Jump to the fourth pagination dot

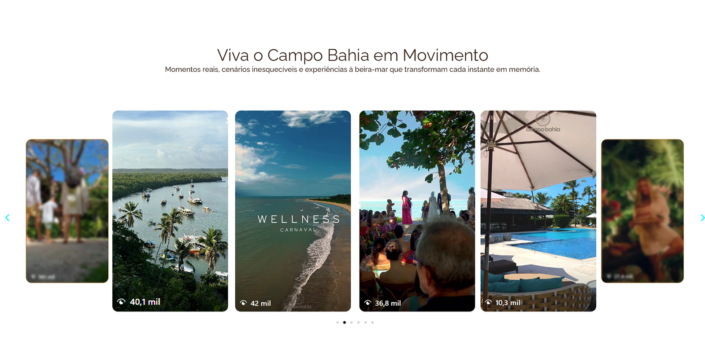(x=359, y=322)
